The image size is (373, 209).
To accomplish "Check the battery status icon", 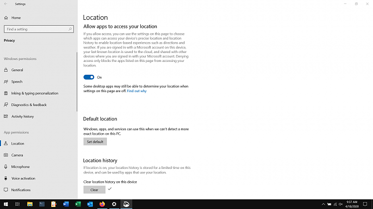I will pyautogui.click(x=329, y=204).
